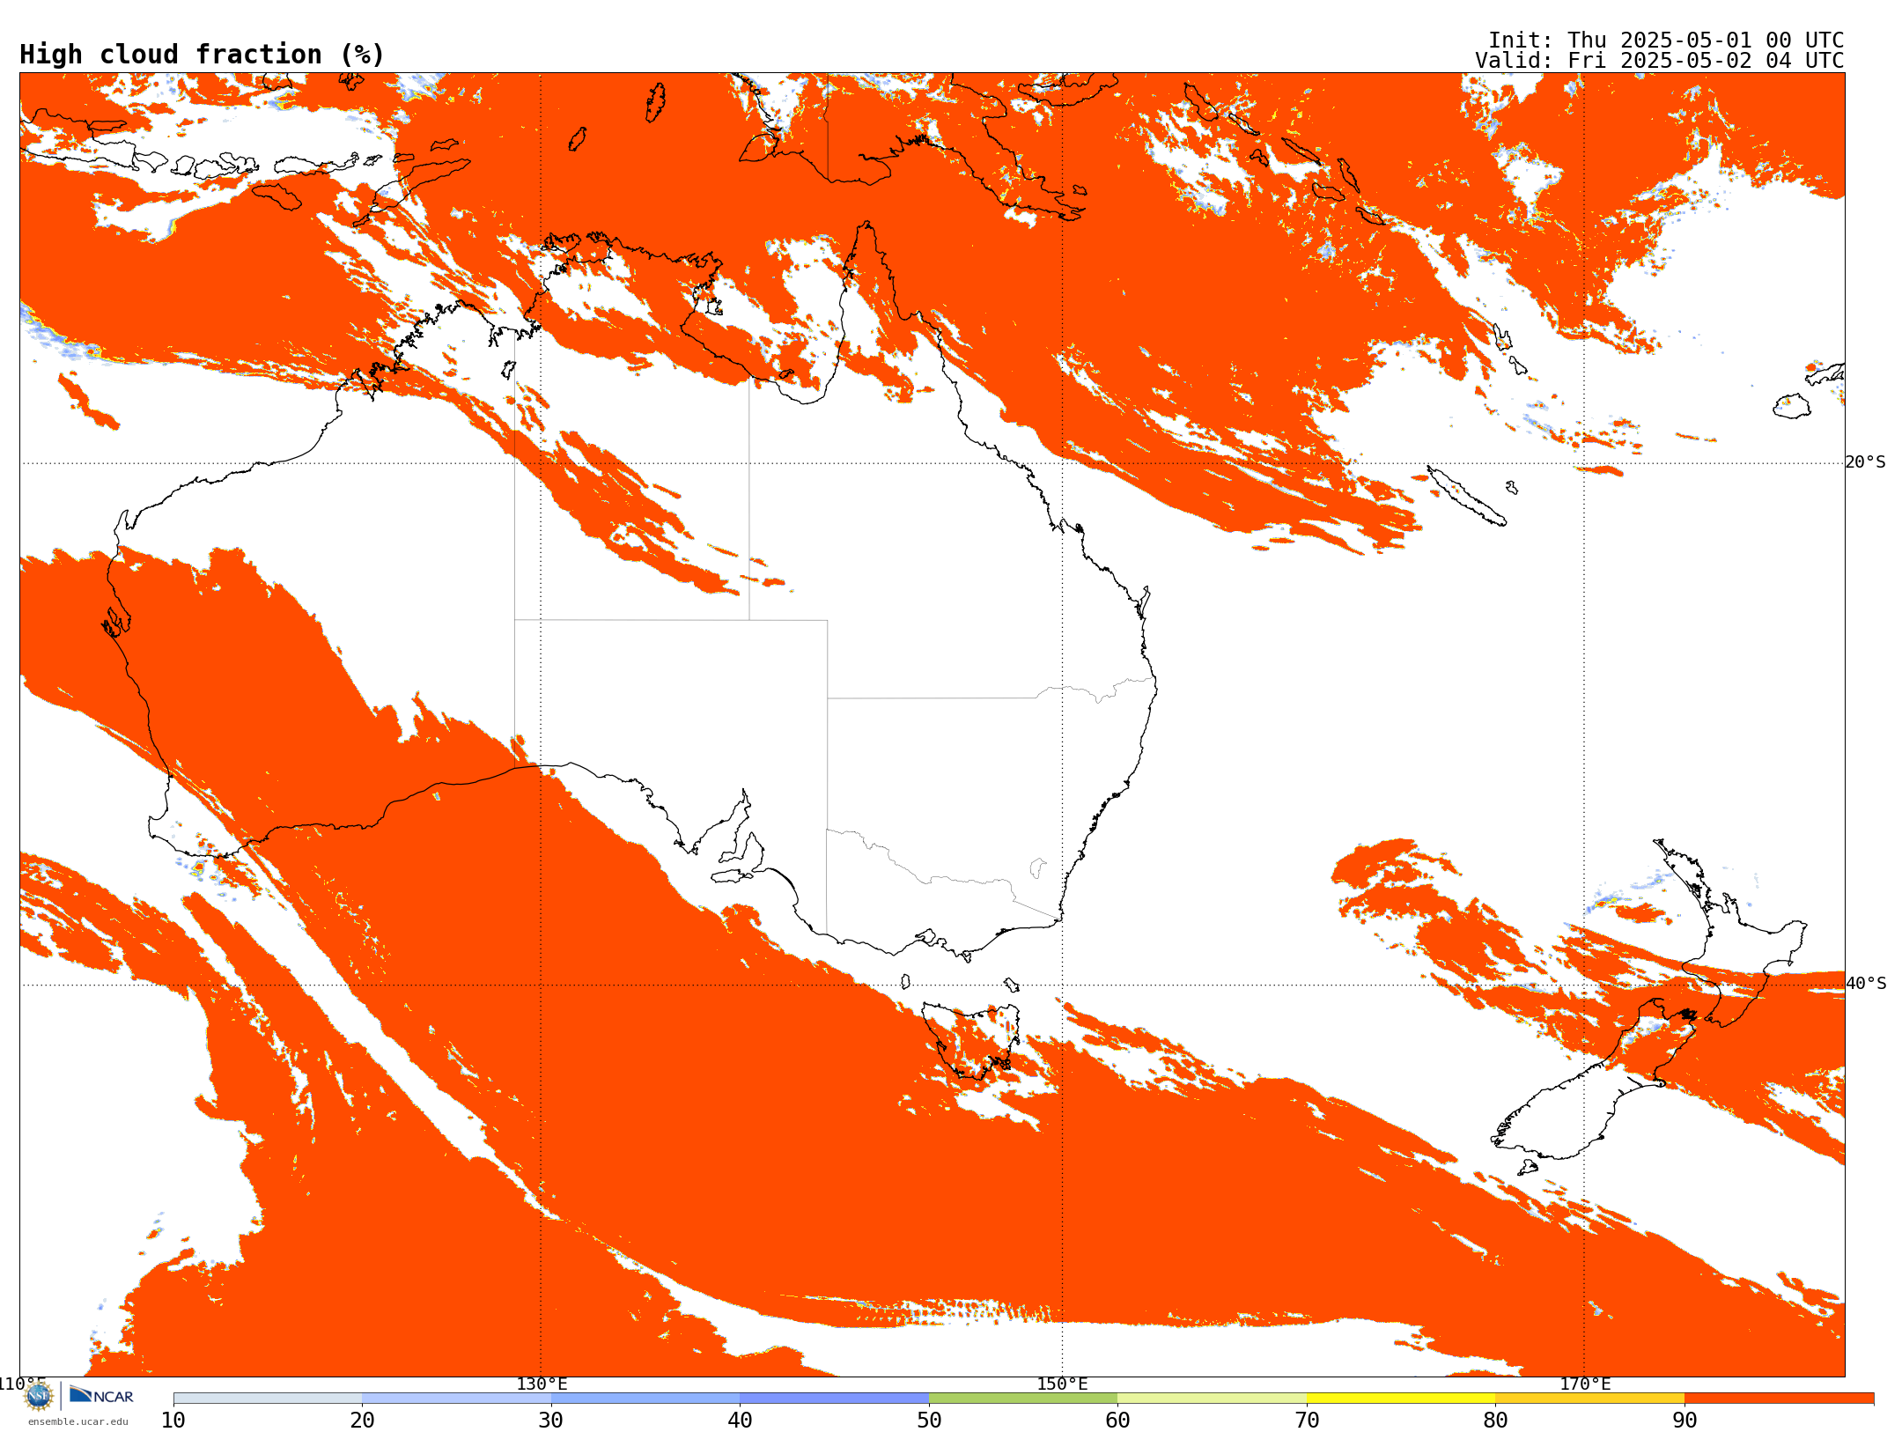Click the pale yellow-green 60-70 colorbar segment
The height and width of the screenshot is (1432, 1902).
pos(1212,1399)
